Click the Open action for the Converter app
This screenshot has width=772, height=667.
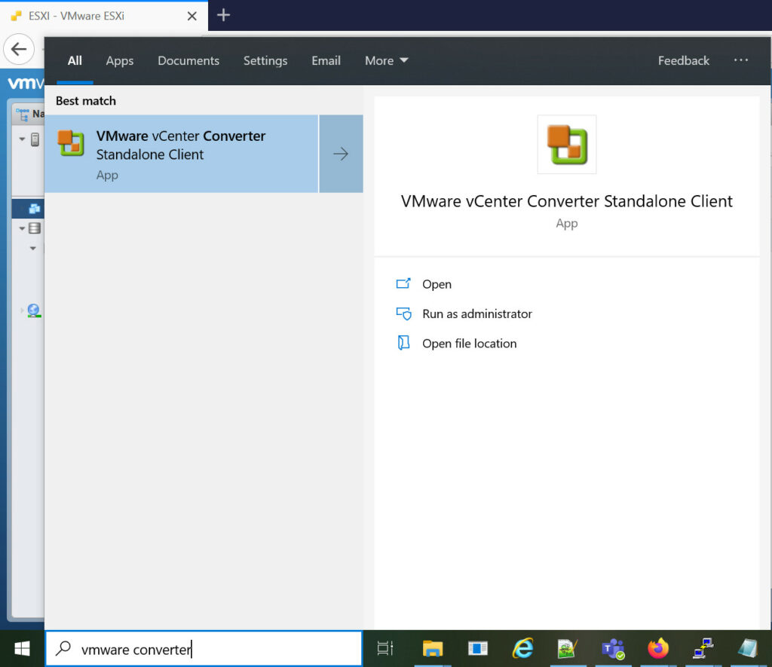pyautogui.click(x=437, y=284)
